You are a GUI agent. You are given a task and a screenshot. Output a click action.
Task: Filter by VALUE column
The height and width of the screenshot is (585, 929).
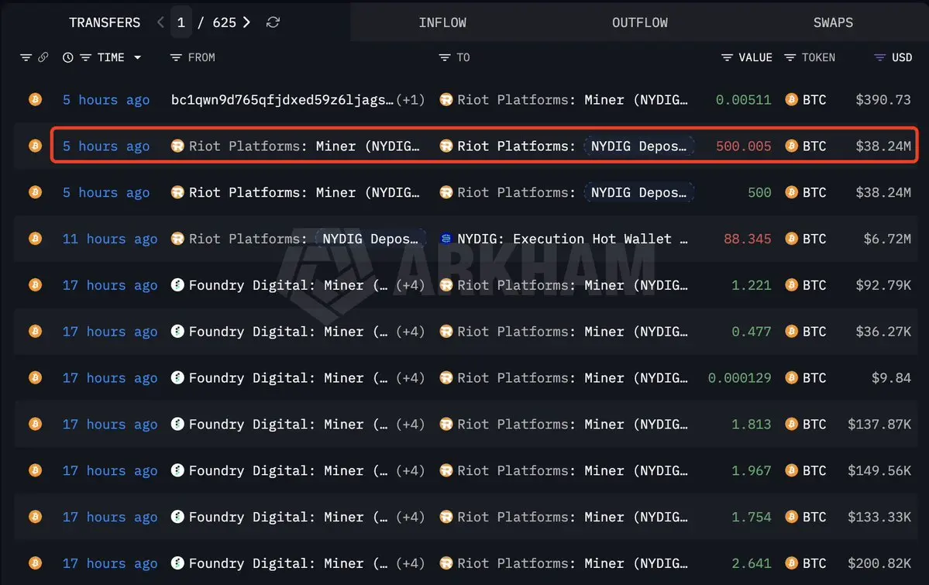(x=727, y=57)
